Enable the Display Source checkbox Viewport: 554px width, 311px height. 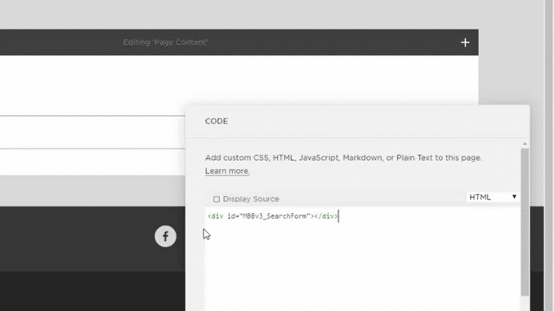216,200
